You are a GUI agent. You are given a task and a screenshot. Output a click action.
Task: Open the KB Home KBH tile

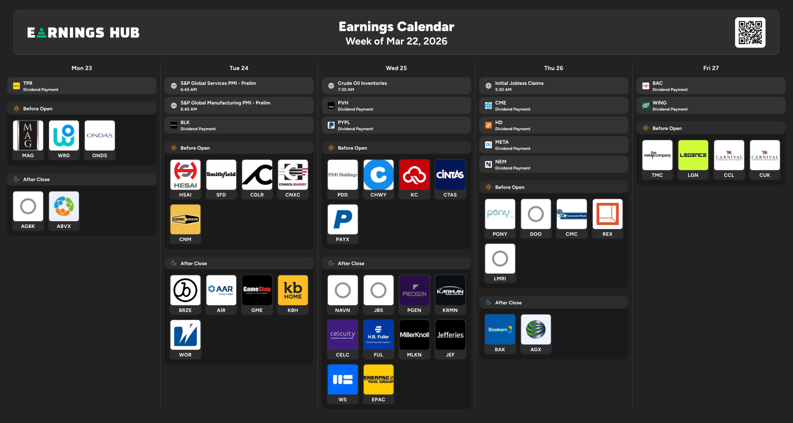(x=292, y=290)
